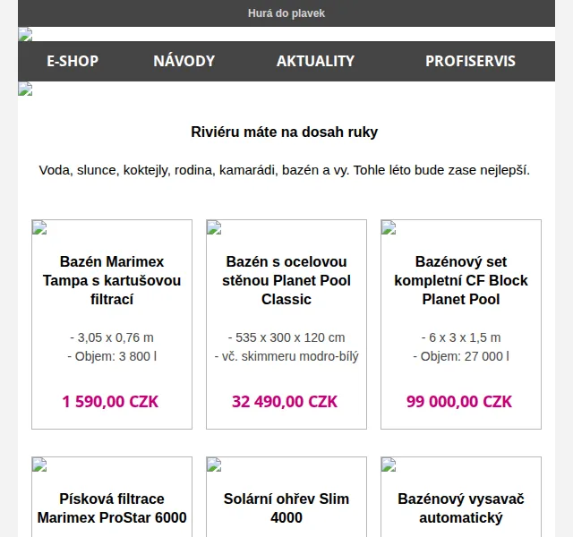Open Bazén s ocelovou stěnou Planet Pool
Screen dimensions: 573x537
[286, 280]
